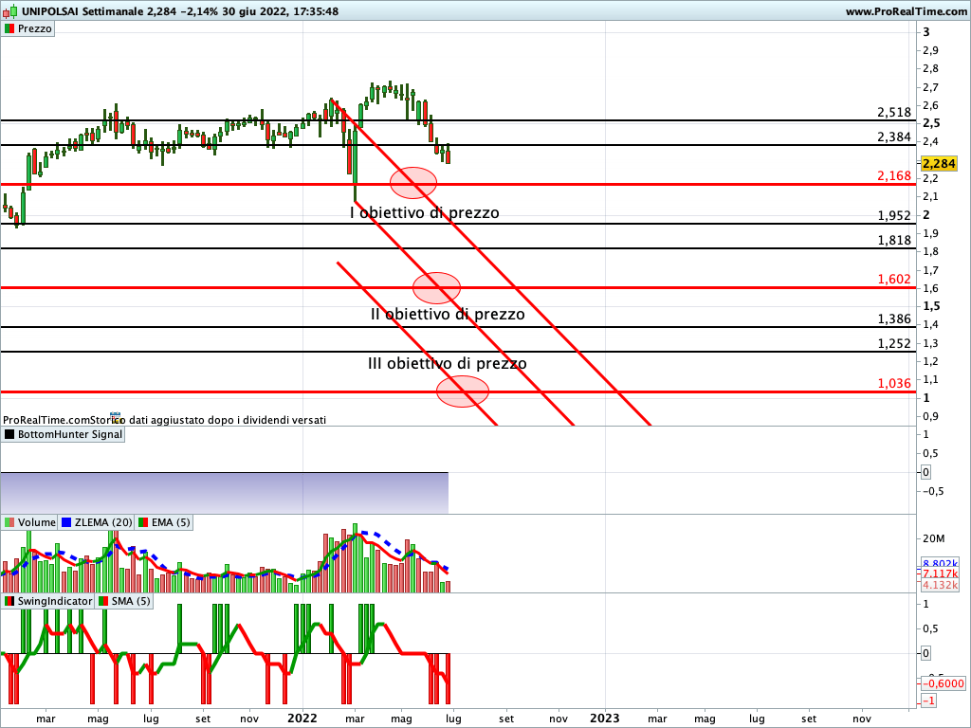Select the II obiettivo di prezzo text
This screenshot has height=728, width=971.
(448, 314)
